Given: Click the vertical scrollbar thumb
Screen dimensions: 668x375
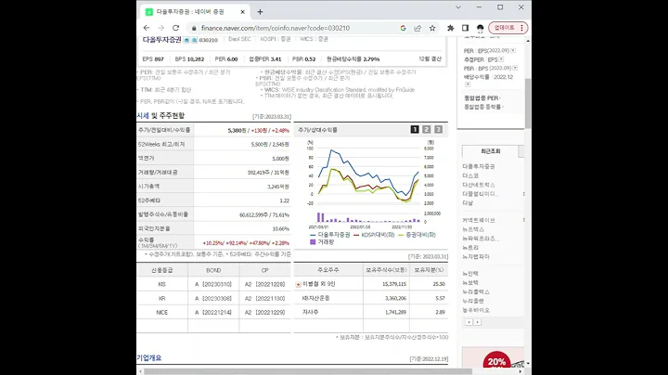Looking at the screenshot, I should (528, 103).
